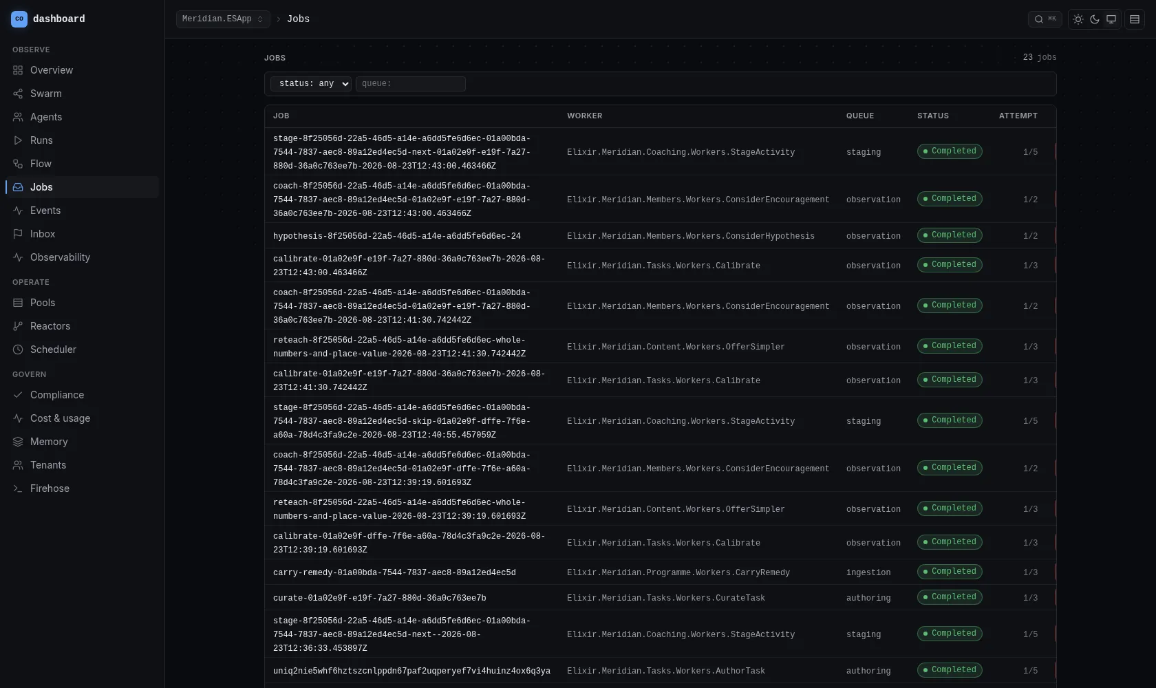This screenshot has width=1156, height=688.
Task: Open job hypothesis-8f25056d-22a5-46d5-a14e-a6dd5fe6d6ec-24
Action: tap(397, 236)
